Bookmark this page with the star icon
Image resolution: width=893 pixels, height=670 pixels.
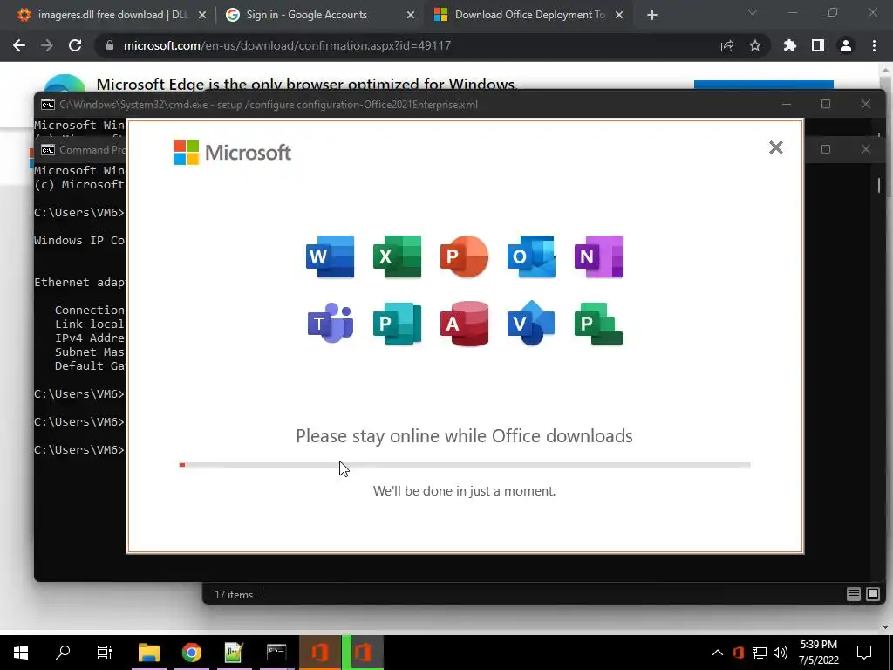tap(755, 45)
